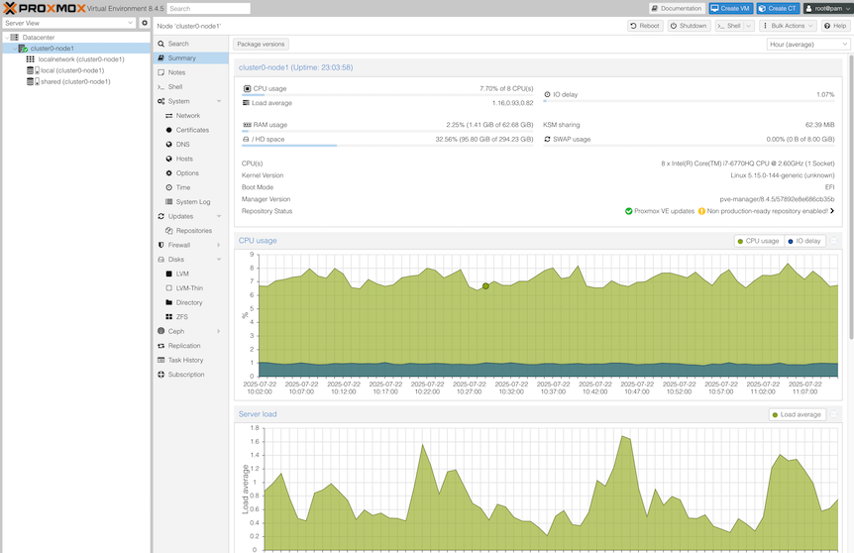Click the highlighted data point on CPU chart
Viewport: 854px width, 553px height.
485,285
